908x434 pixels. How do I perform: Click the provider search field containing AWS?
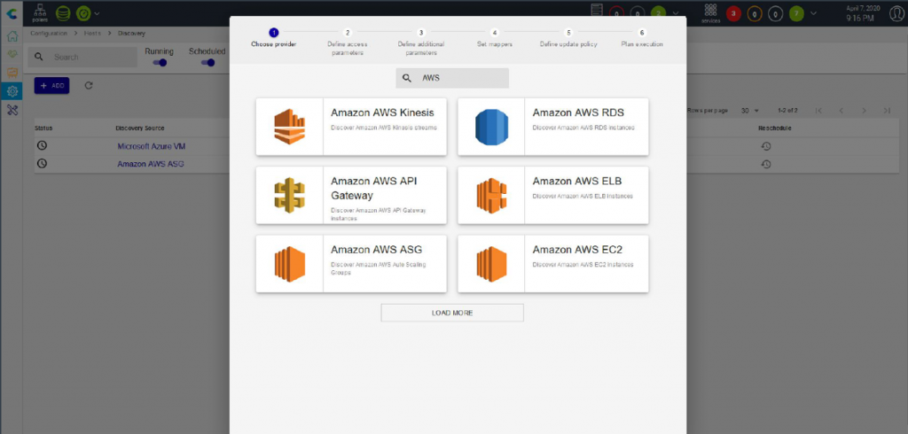452,78
